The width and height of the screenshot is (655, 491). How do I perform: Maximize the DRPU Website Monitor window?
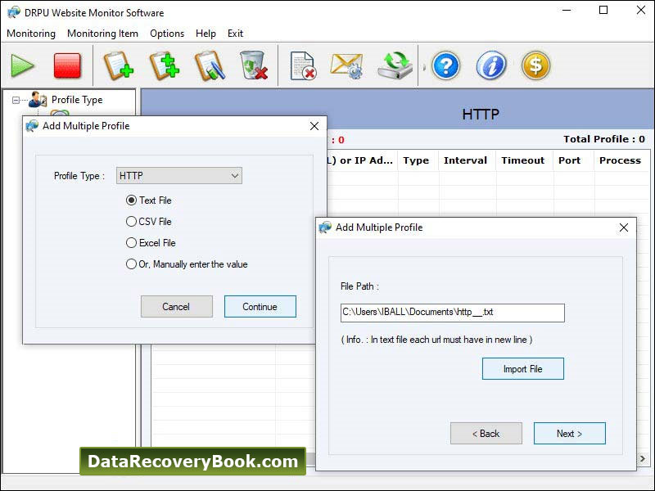pos(603,10)
